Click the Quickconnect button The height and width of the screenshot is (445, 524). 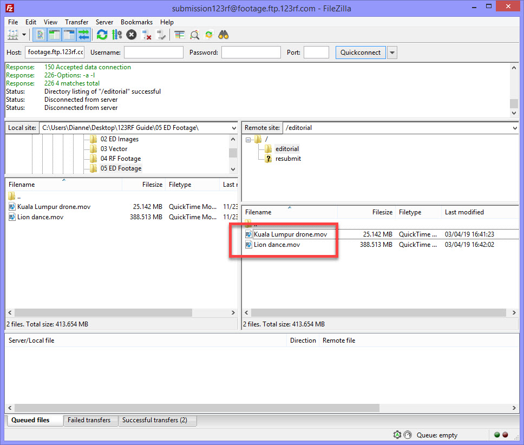[x=361, y=53]
